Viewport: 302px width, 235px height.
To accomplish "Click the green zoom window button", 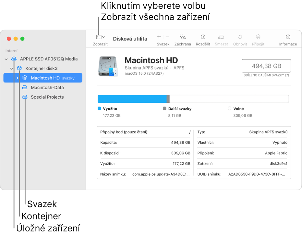I will (x=22, y=39).
